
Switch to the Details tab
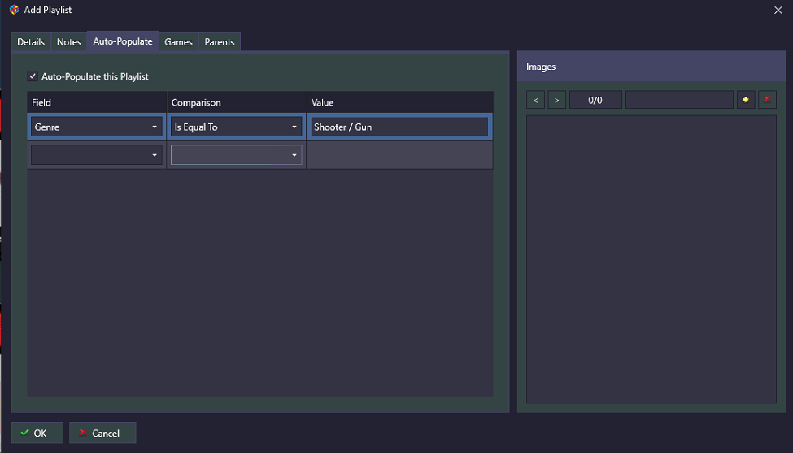[31, 42]
